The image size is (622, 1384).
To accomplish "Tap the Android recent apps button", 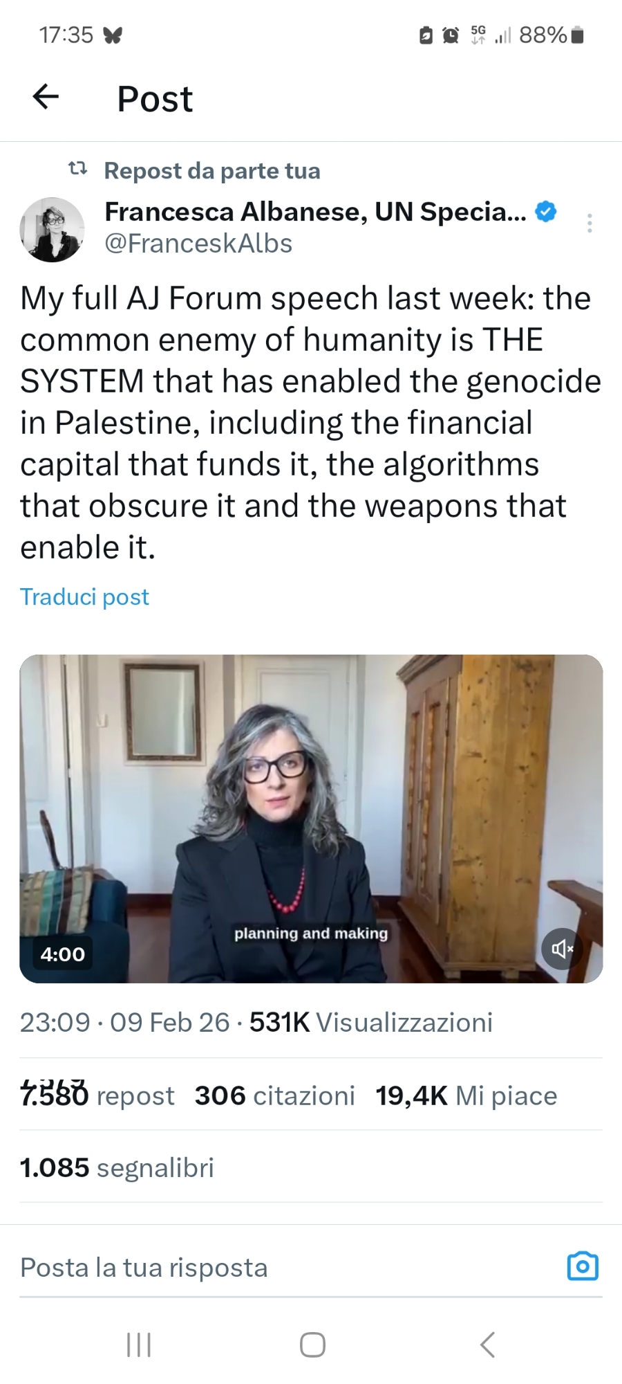I will 139,1345.
